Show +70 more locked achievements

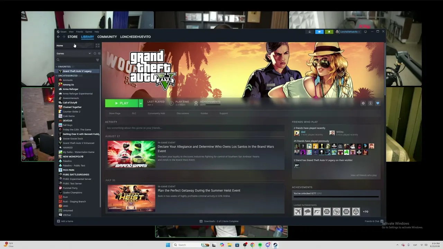tap(365, 212)
